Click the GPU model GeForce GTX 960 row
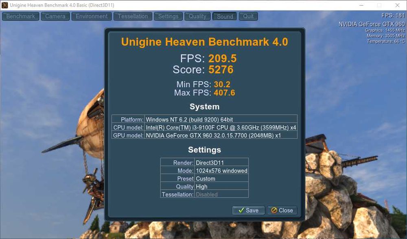Image resolution: width=407 pixels, height=239 pixels. point(205,135)
